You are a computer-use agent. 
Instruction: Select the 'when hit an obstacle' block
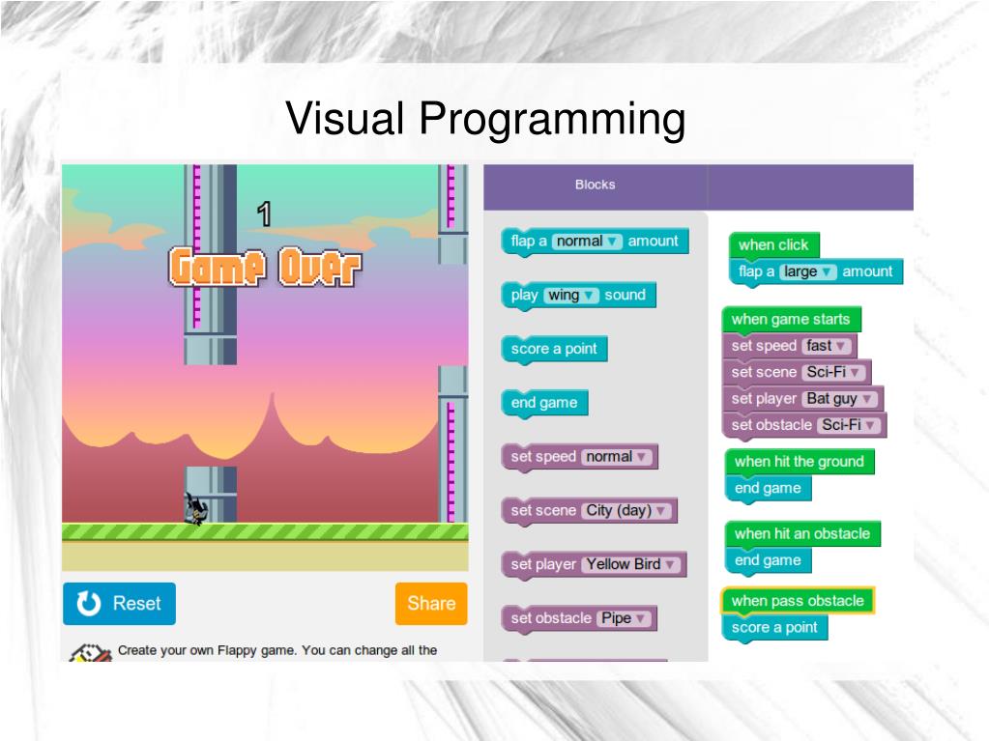point(802,534)
